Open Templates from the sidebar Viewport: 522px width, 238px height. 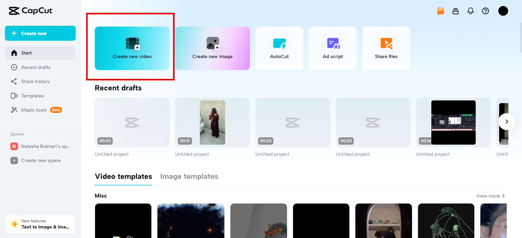[x=32, y=95]
